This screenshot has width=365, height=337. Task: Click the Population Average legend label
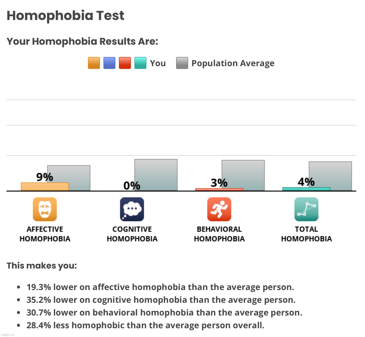(x=233, y=63)
